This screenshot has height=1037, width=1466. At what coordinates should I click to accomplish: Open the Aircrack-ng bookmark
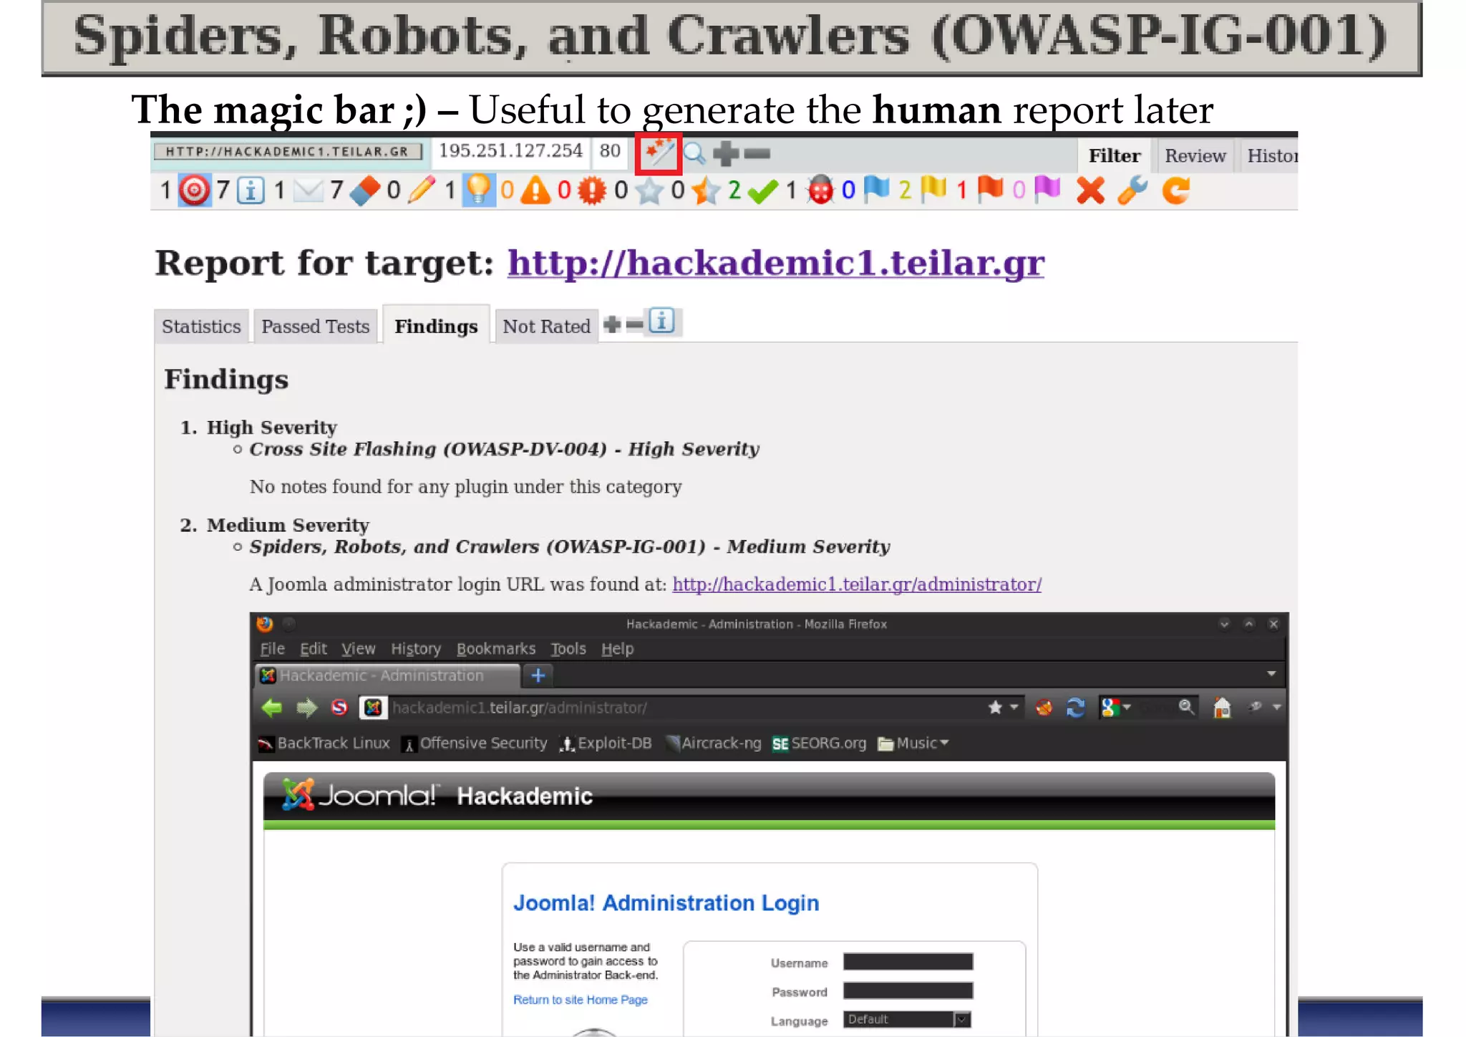click(713, 743)
